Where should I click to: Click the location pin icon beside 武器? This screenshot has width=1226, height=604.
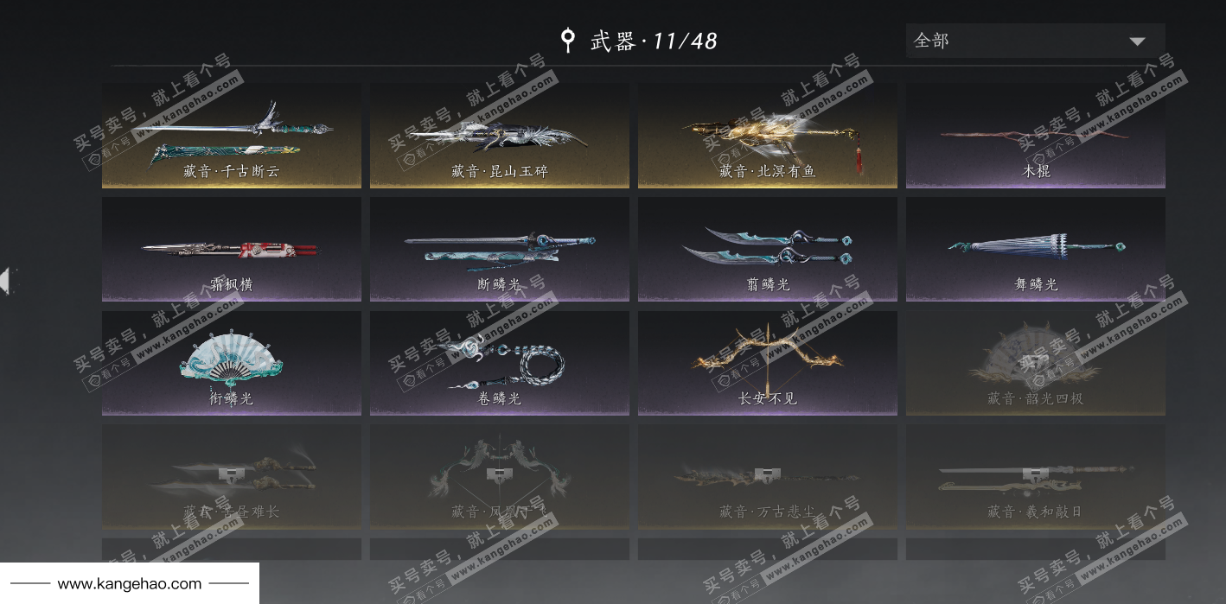[x=567, y=40]
